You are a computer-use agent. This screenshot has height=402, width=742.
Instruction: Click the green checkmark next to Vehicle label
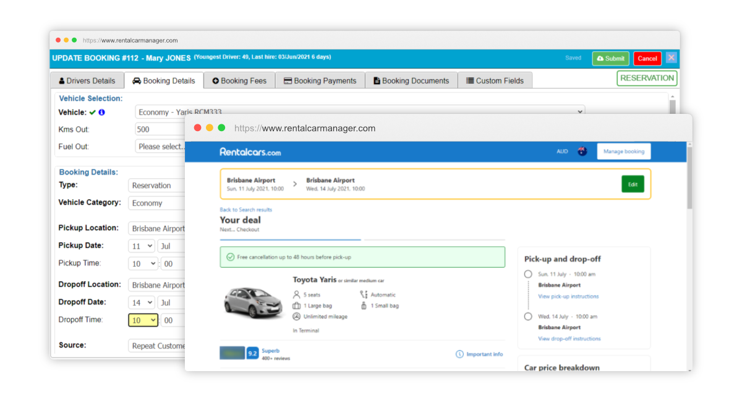(91, 112)
